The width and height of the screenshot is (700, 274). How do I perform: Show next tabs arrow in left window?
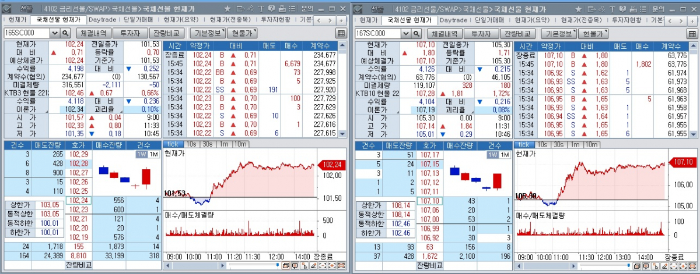[x=330, y=20]
